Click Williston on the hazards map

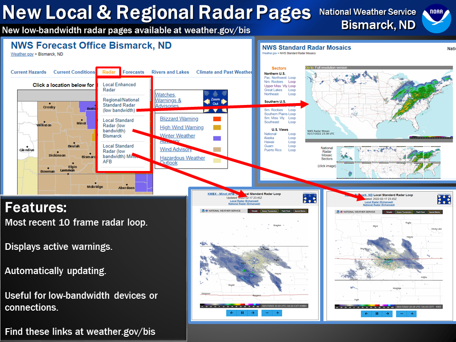[x=44, y=125]
